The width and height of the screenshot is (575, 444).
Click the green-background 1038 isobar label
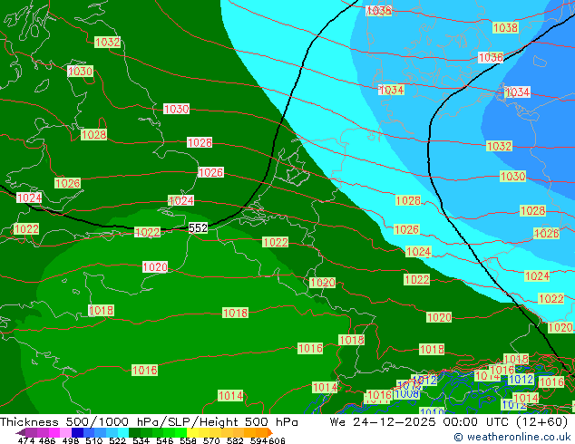tap(505, 27)
